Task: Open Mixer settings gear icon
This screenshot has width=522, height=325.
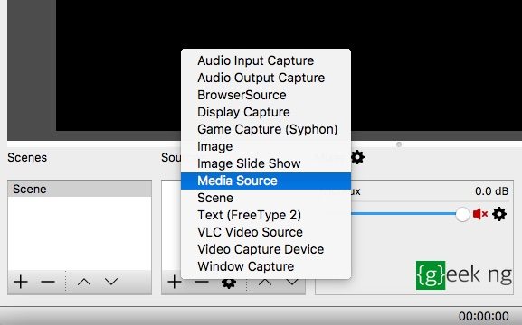Action: coord(358,157)
